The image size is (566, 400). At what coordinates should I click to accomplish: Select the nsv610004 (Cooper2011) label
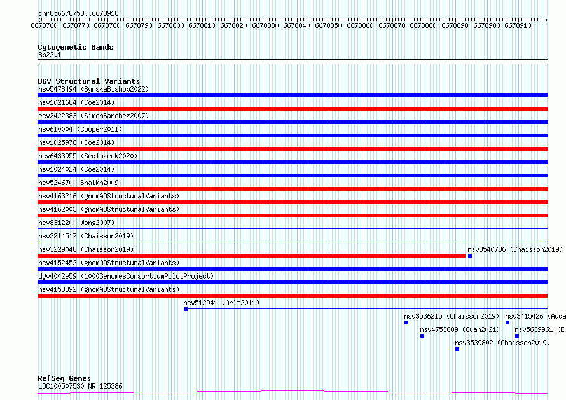click(x=80, y=129)
